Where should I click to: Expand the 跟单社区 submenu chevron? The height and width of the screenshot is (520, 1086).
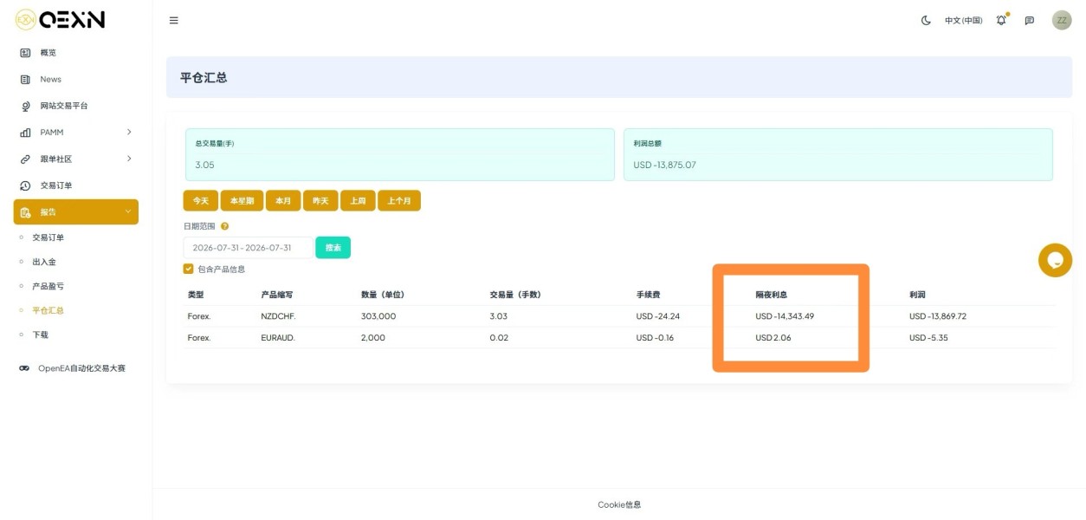coord(129,159)
